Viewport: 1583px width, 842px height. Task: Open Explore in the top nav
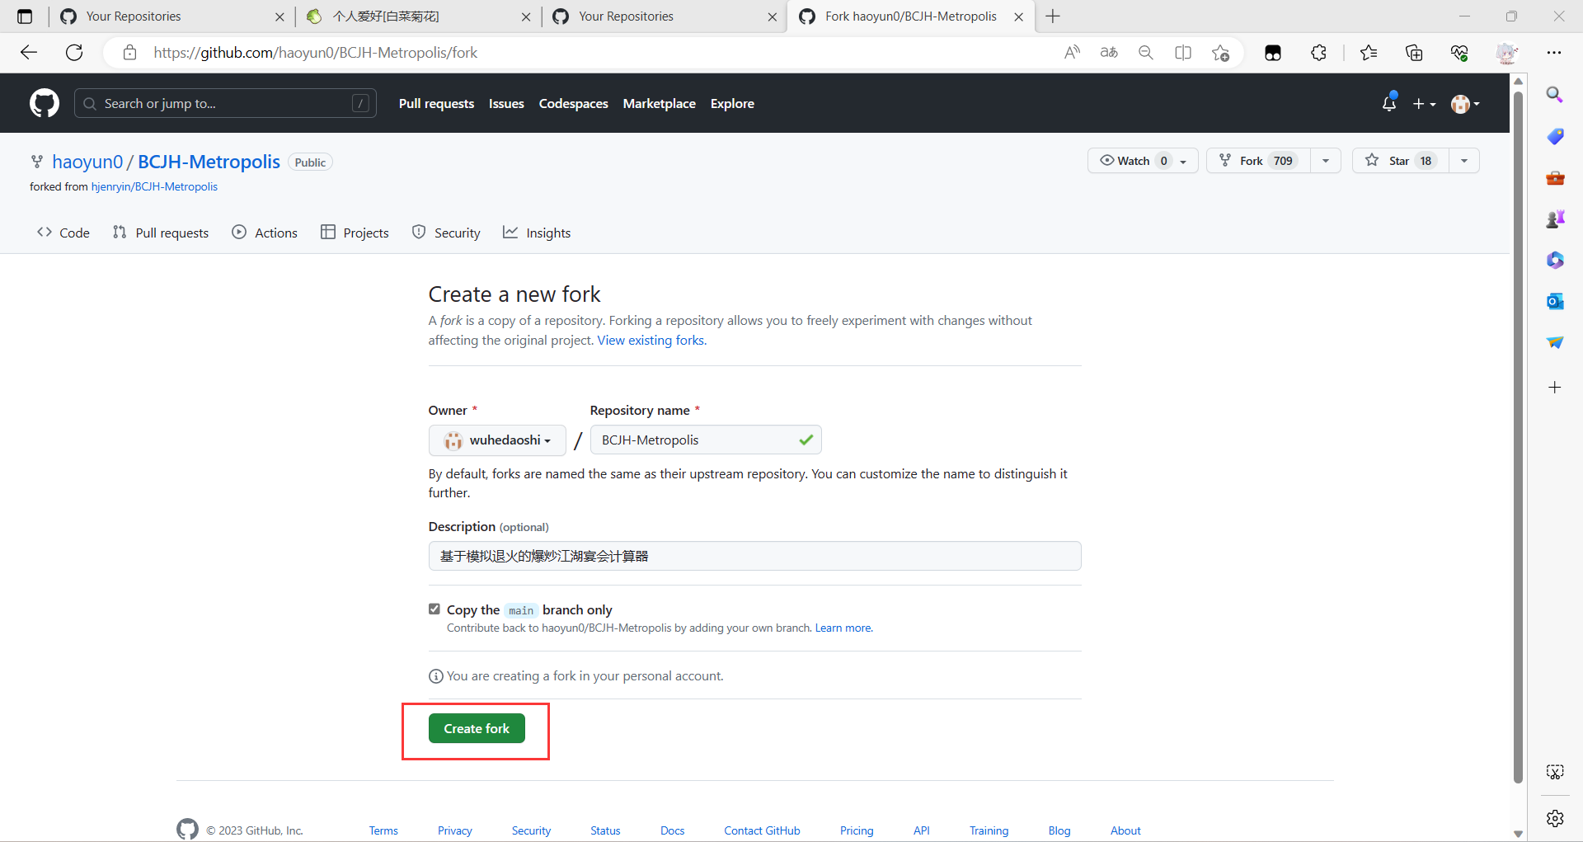coord(732,104)
